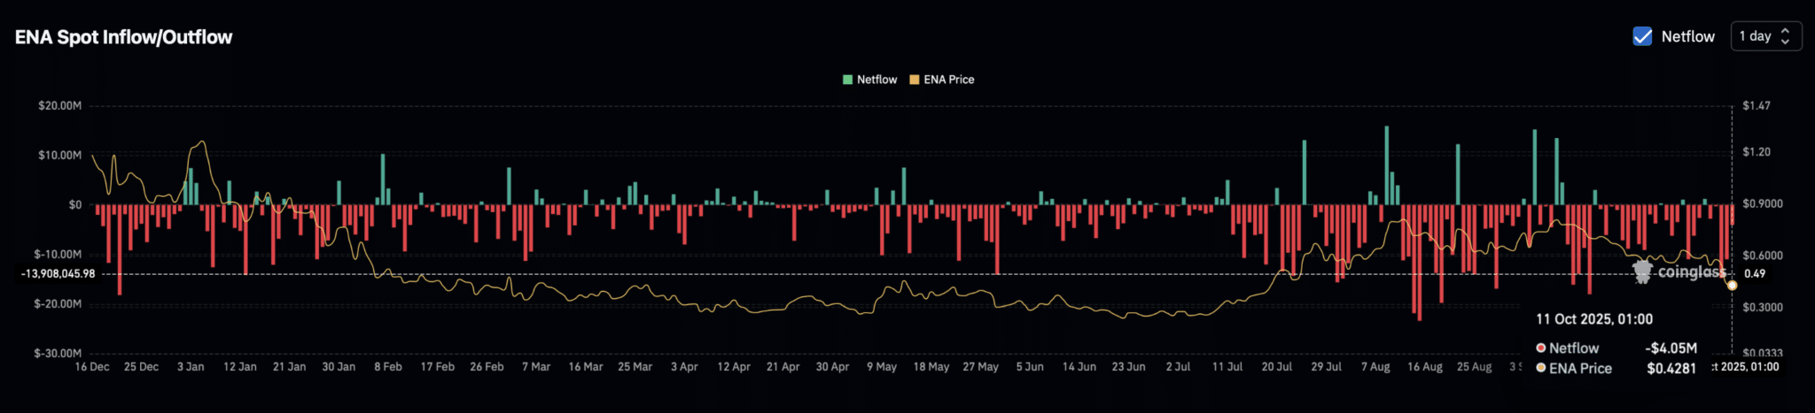Screen dimensions: 1815x413
Task: Click the highlighted price point marker at chart end
Action: point(1732,285)
